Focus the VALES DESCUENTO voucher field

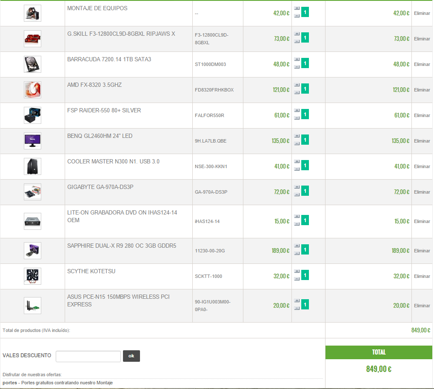click(88, 356)
